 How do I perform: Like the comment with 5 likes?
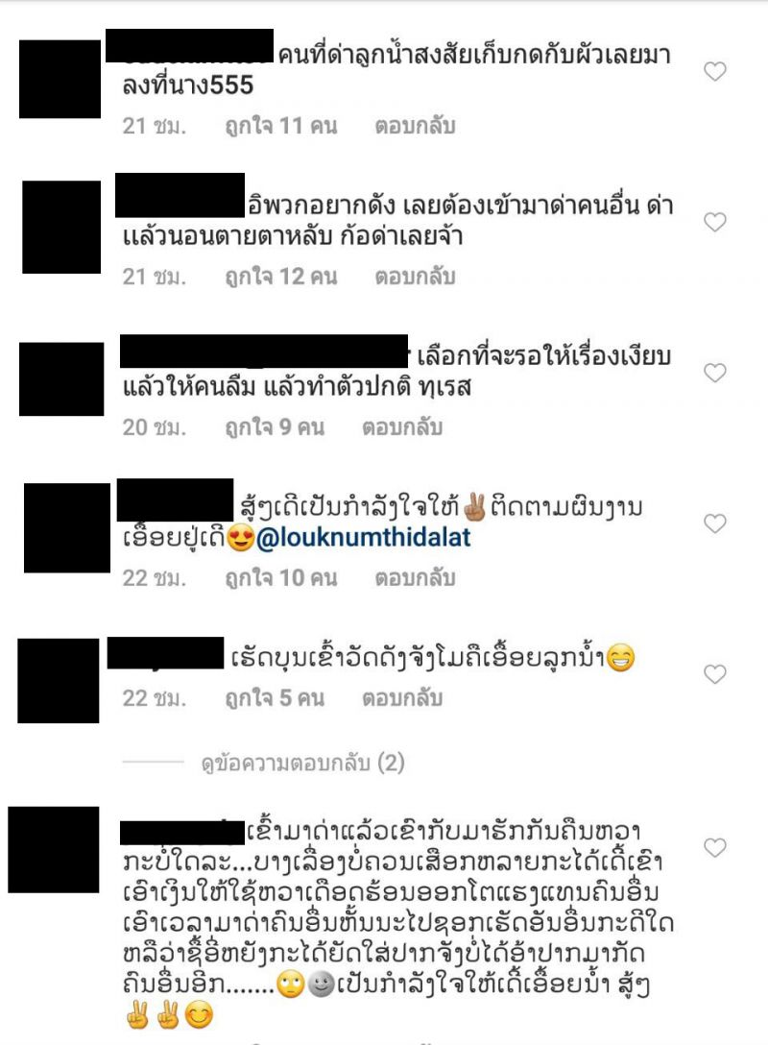tap(714, 674)
